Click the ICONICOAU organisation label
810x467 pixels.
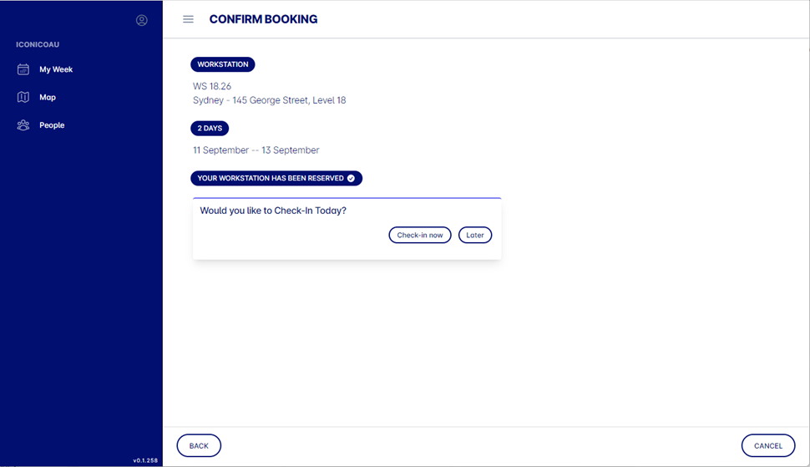click(x=38, y=44)
